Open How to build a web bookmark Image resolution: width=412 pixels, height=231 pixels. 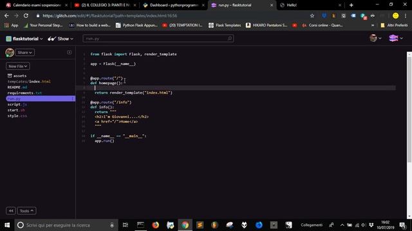(89, 25)
